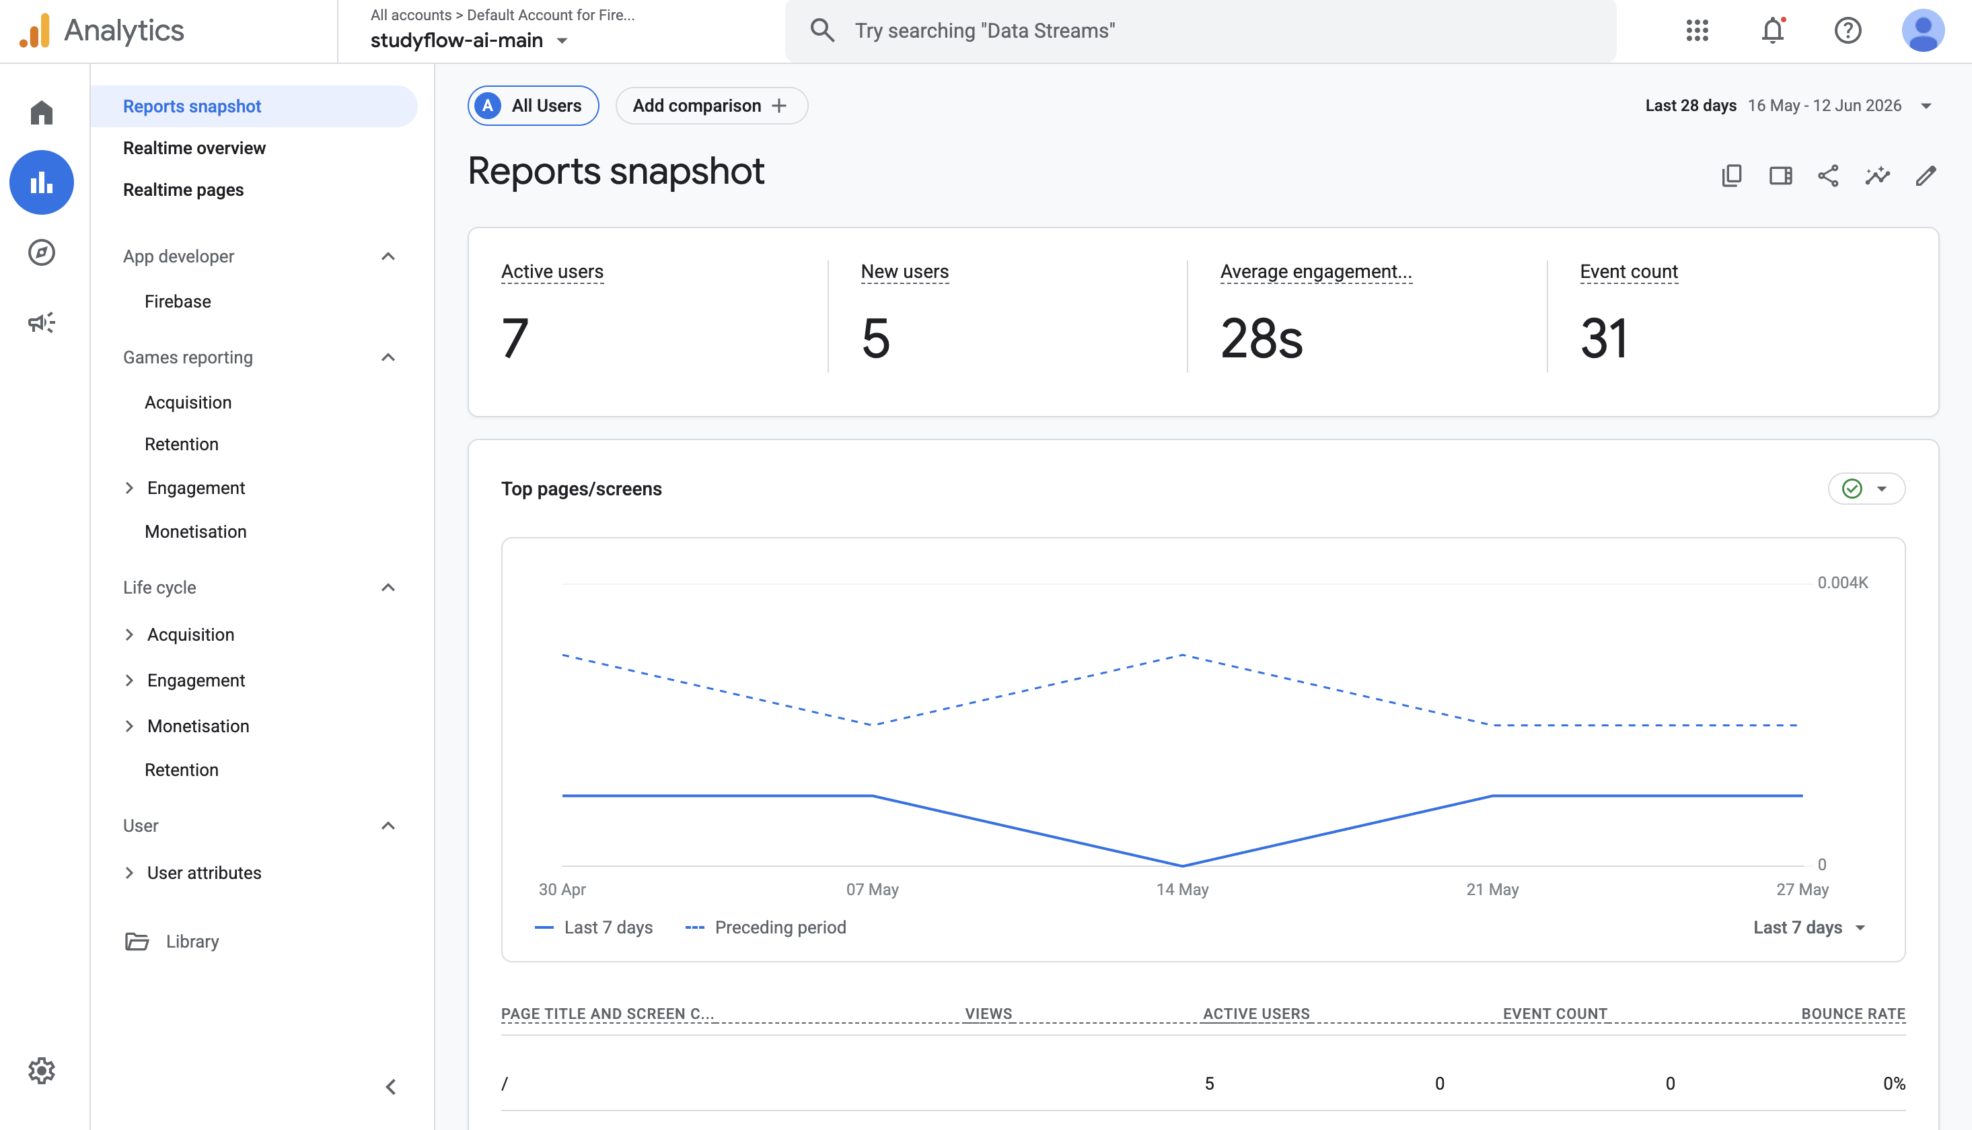Click the Add comparison button
This screenshot has width=1972, height=1130.
pos(710,106)
